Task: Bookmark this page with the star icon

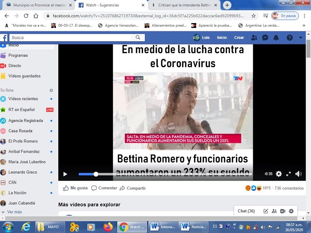Action: 254,16
